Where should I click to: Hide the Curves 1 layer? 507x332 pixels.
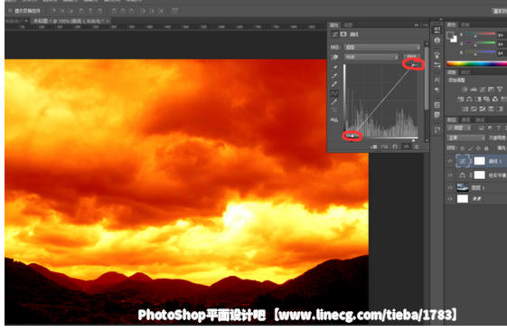coord(450,161)
